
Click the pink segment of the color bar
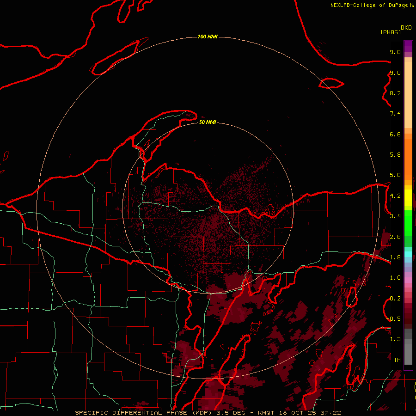point(408,280)
